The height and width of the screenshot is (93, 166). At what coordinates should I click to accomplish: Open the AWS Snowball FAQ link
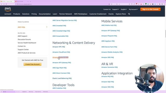tap(59, 26)
